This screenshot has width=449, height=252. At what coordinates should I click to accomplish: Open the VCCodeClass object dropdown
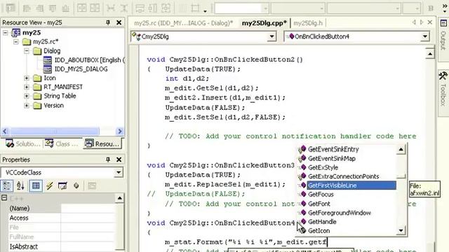click(119, 173)
